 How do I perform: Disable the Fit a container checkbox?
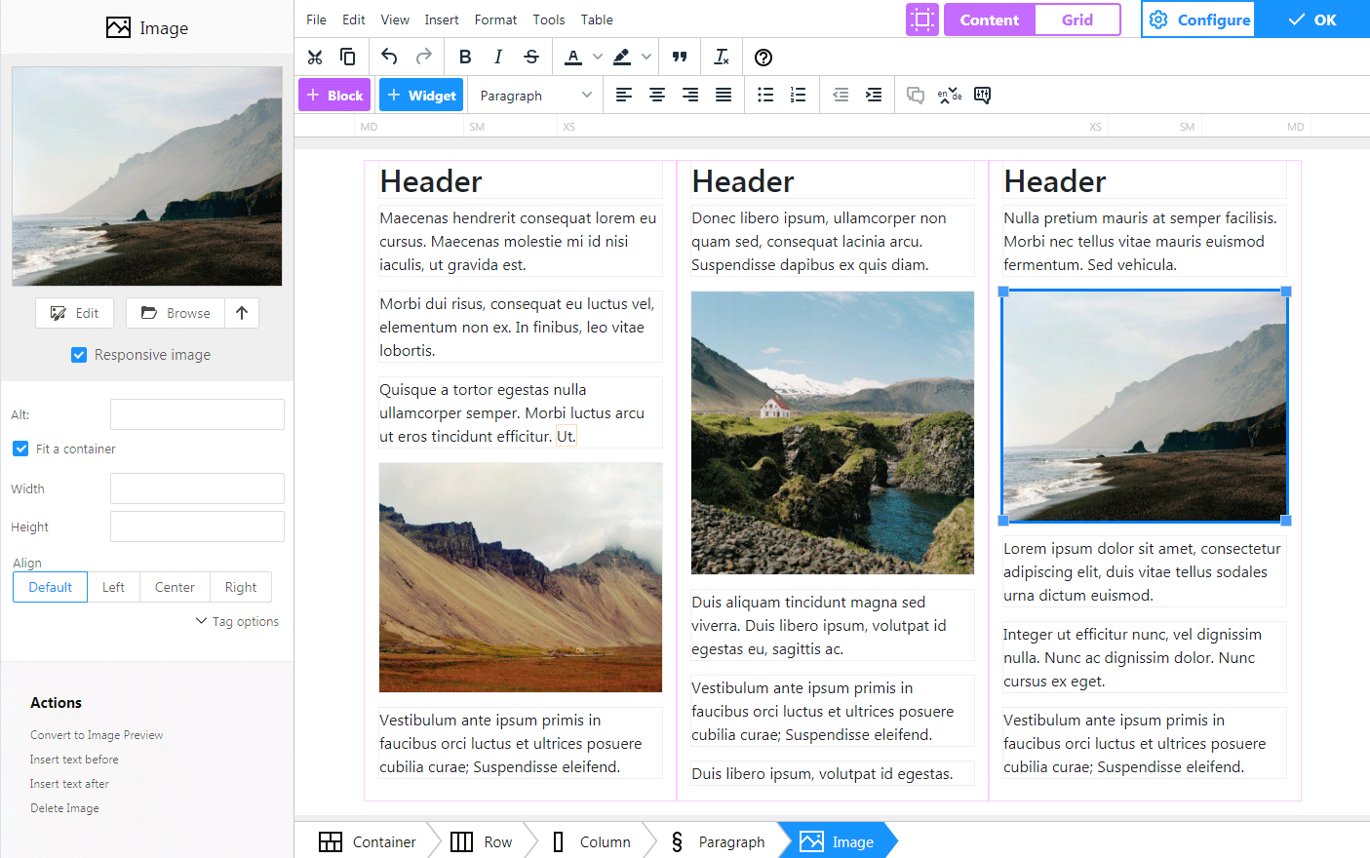[x=20, y=448]
